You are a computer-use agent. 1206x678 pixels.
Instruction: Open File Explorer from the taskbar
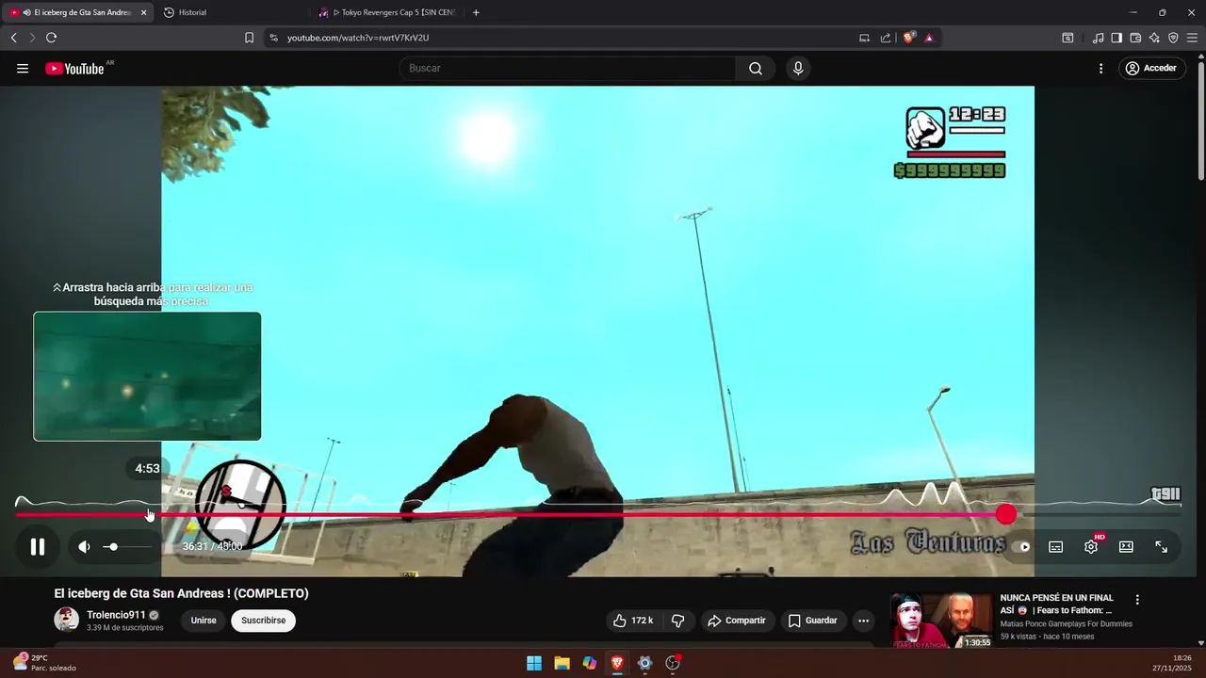pyautogui.click(x=562, y=663)
